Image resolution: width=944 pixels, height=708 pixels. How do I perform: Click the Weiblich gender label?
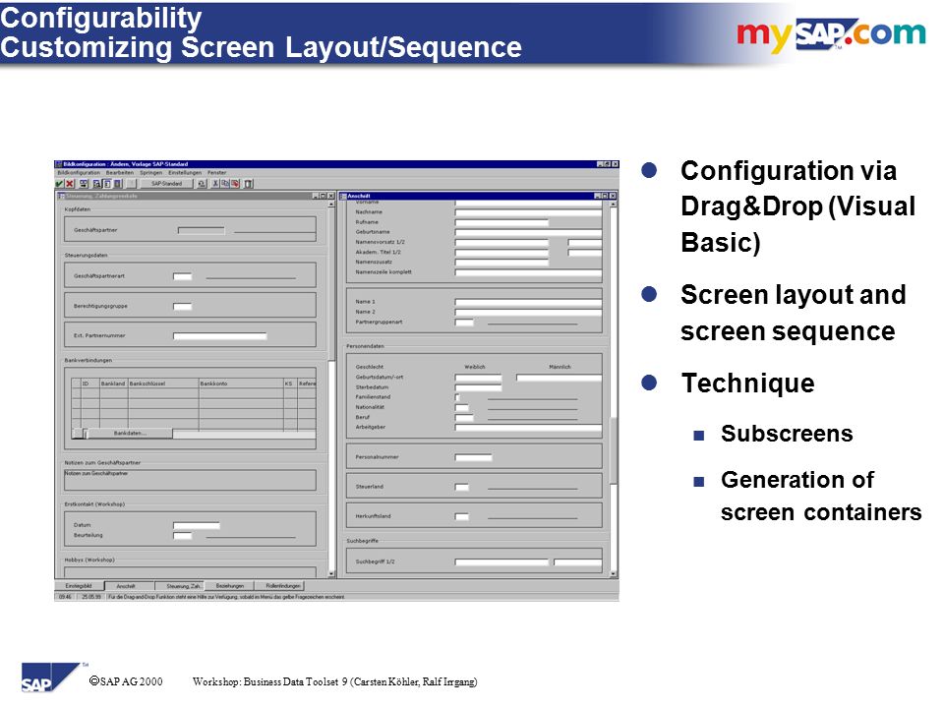coord(474,367)
